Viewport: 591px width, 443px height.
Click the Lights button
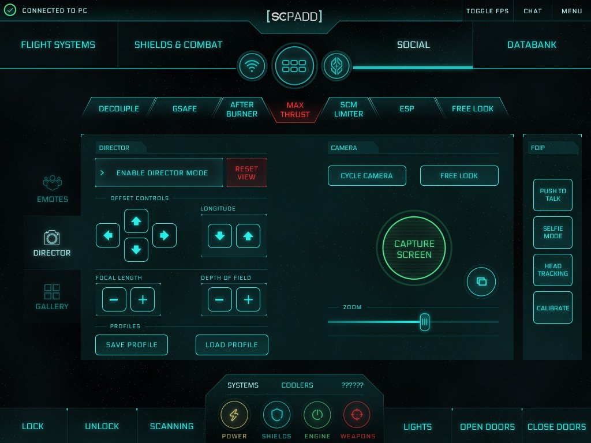pos(418,426)
